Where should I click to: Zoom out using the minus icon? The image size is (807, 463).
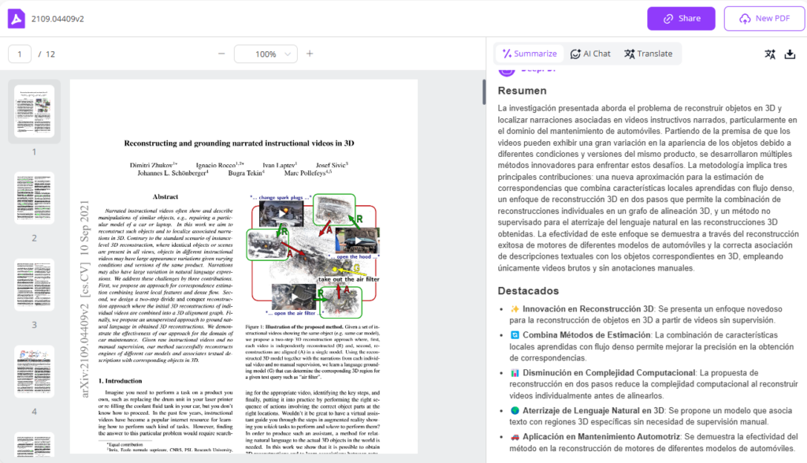(223, 54)
